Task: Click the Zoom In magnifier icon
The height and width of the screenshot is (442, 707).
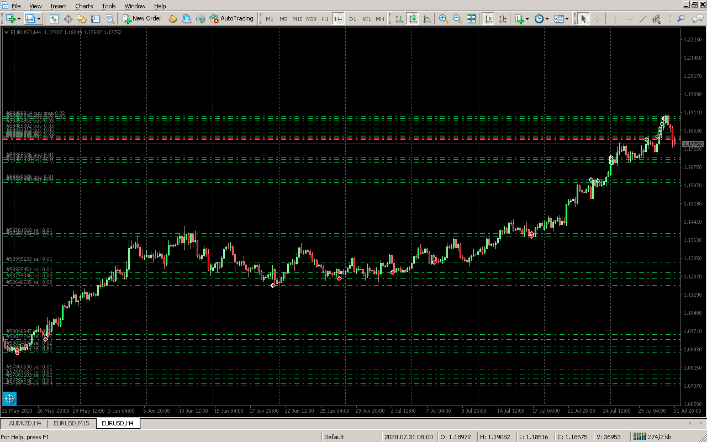Action: pos(444,19)
